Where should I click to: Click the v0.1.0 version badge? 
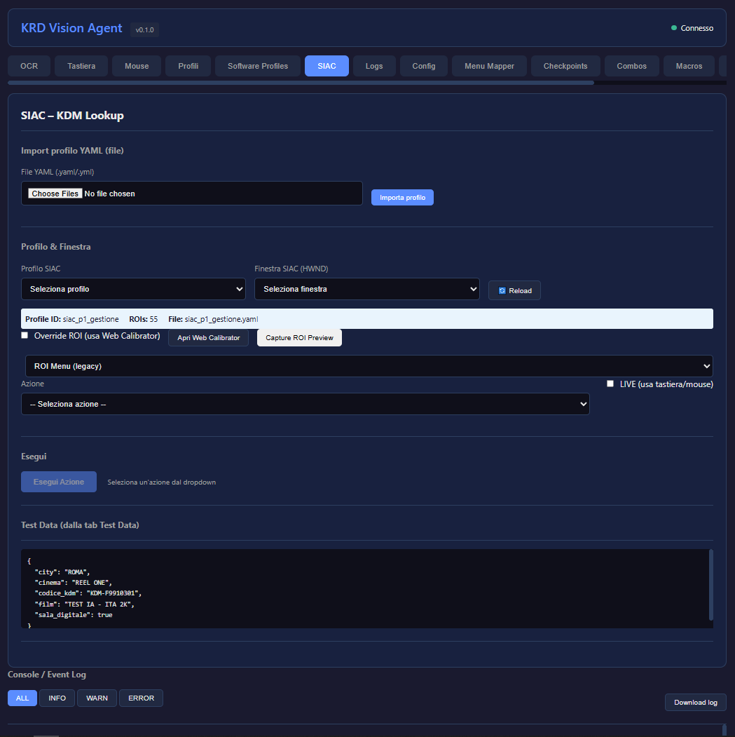click(144, 29)
